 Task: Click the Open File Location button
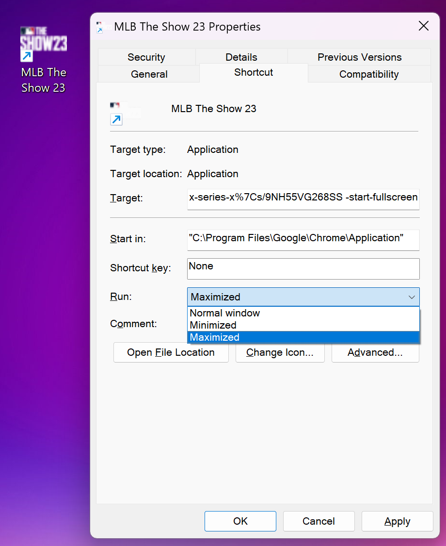point(171,352)
